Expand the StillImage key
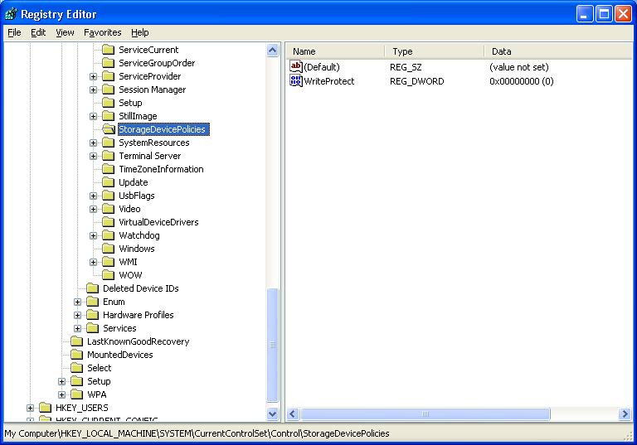This screenshot has height=445, width=637. [x=94, y=117]
